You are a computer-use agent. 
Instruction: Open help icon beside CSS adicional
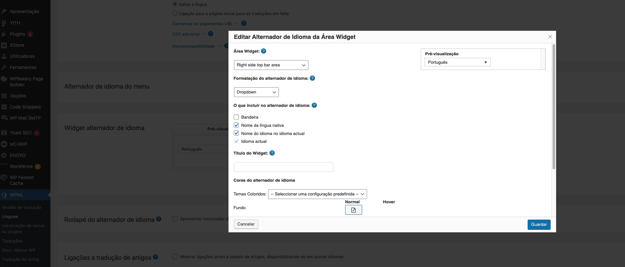[x=211, y=34]
